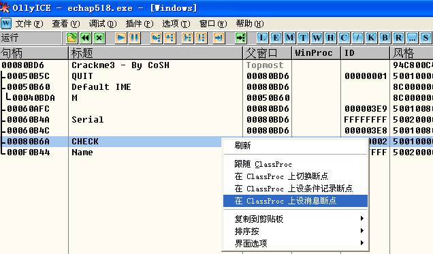The width and height of the screenshot is (433, 254).
Task: Open Windows list with W toolbar button
Action: 317,38
